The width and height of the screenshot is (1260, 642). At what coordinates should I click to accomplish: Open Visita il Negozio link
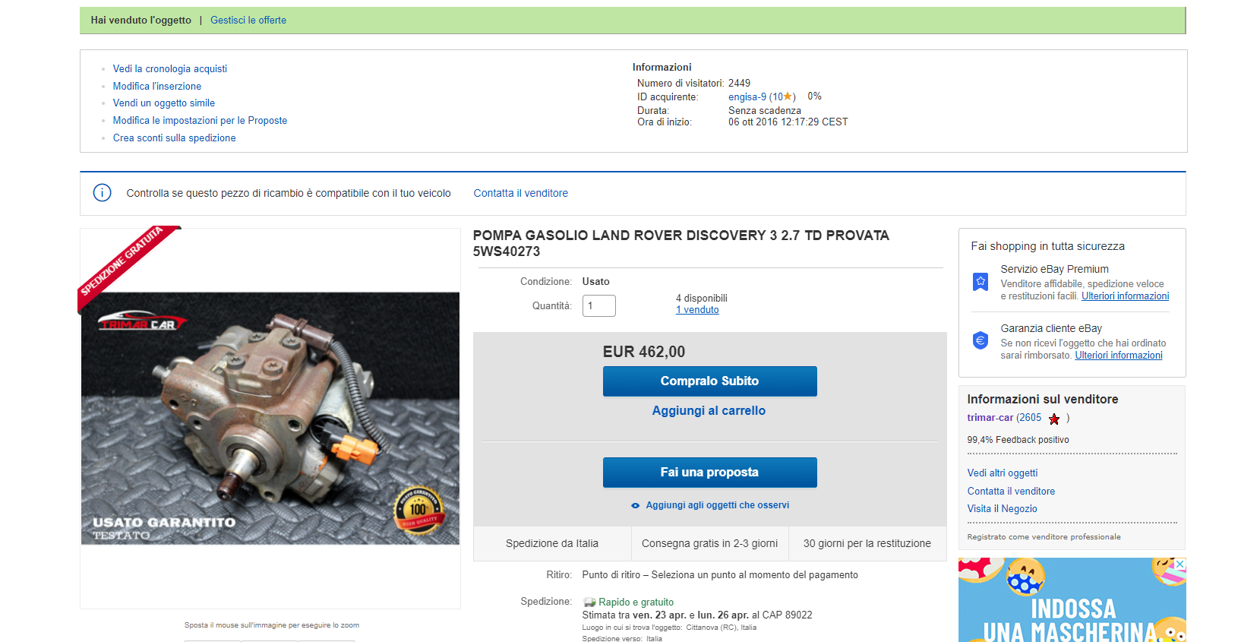(1002, 509)
